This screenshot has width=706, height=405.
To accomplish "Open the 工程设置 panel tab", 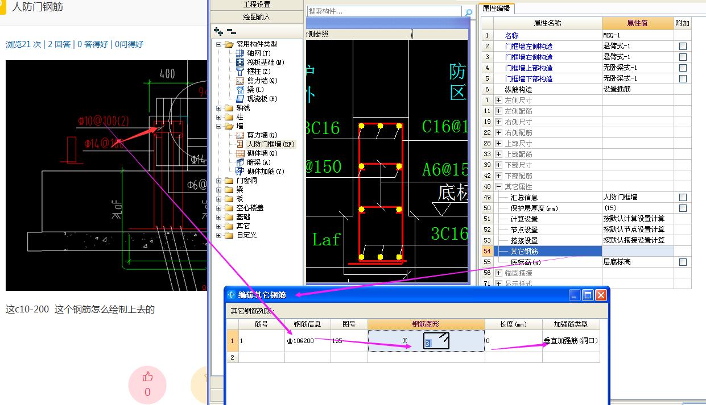I will (x=257, y=5).
